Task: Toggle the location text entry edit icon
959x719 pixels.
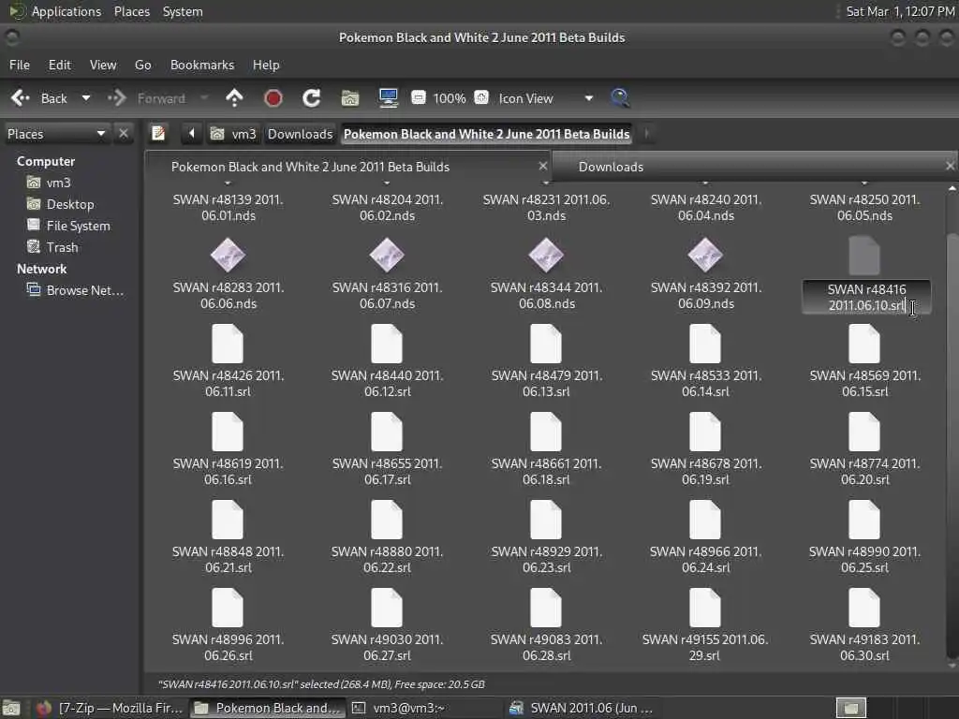Action: click(158, 133)
